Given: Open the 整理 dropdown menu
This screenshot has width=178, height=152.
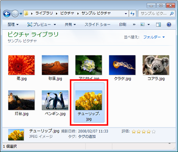Looking at the screenshot, I should coord(13,25).
